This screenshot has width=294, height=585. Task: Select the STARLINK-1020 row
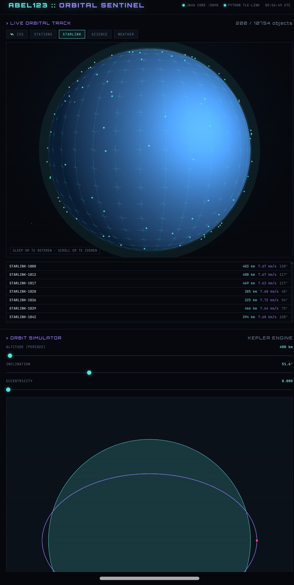pyautogui.click(x=148, y=292)
